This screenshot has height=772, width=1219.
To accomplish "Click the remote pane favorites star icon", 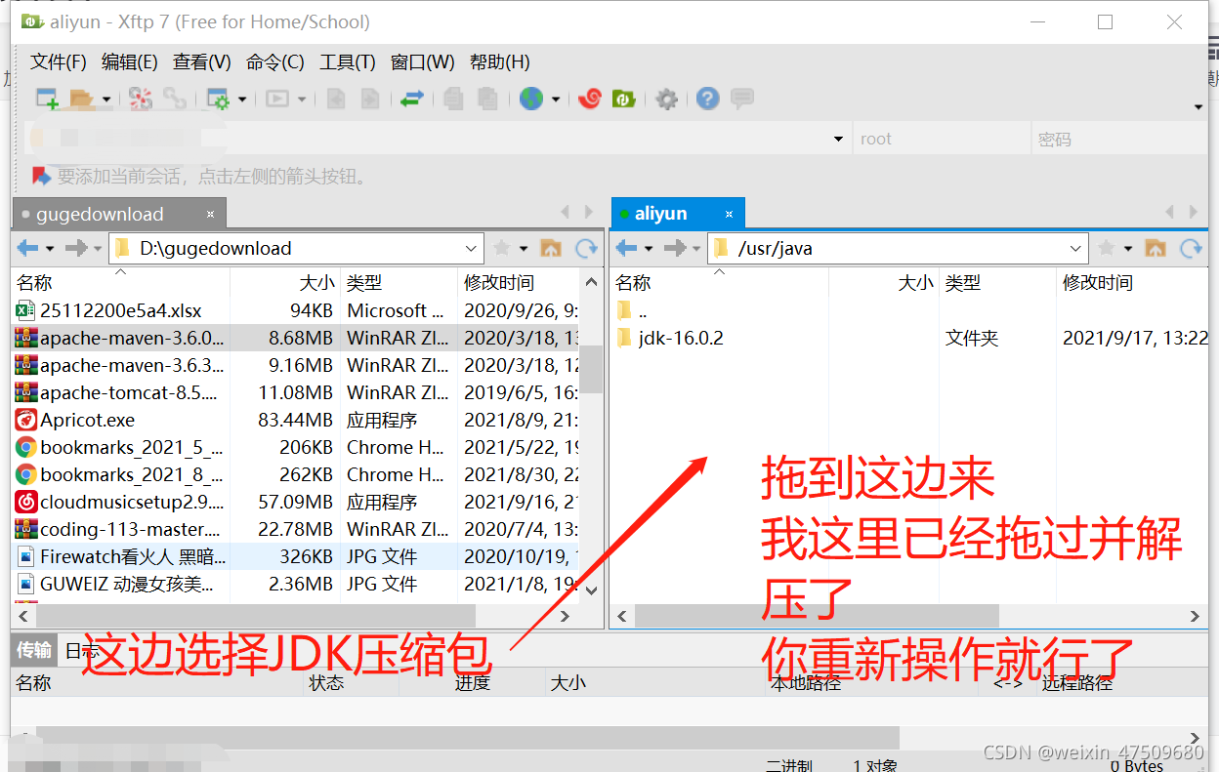I will pyautogui.click(x=1107, y=249).
